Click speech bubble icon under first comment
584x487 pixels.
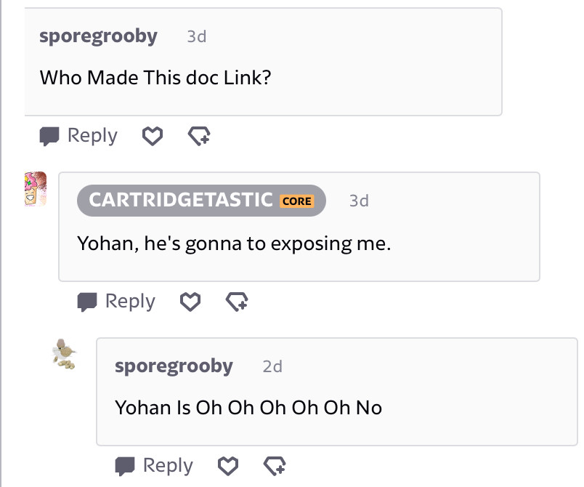click(49, 137)
